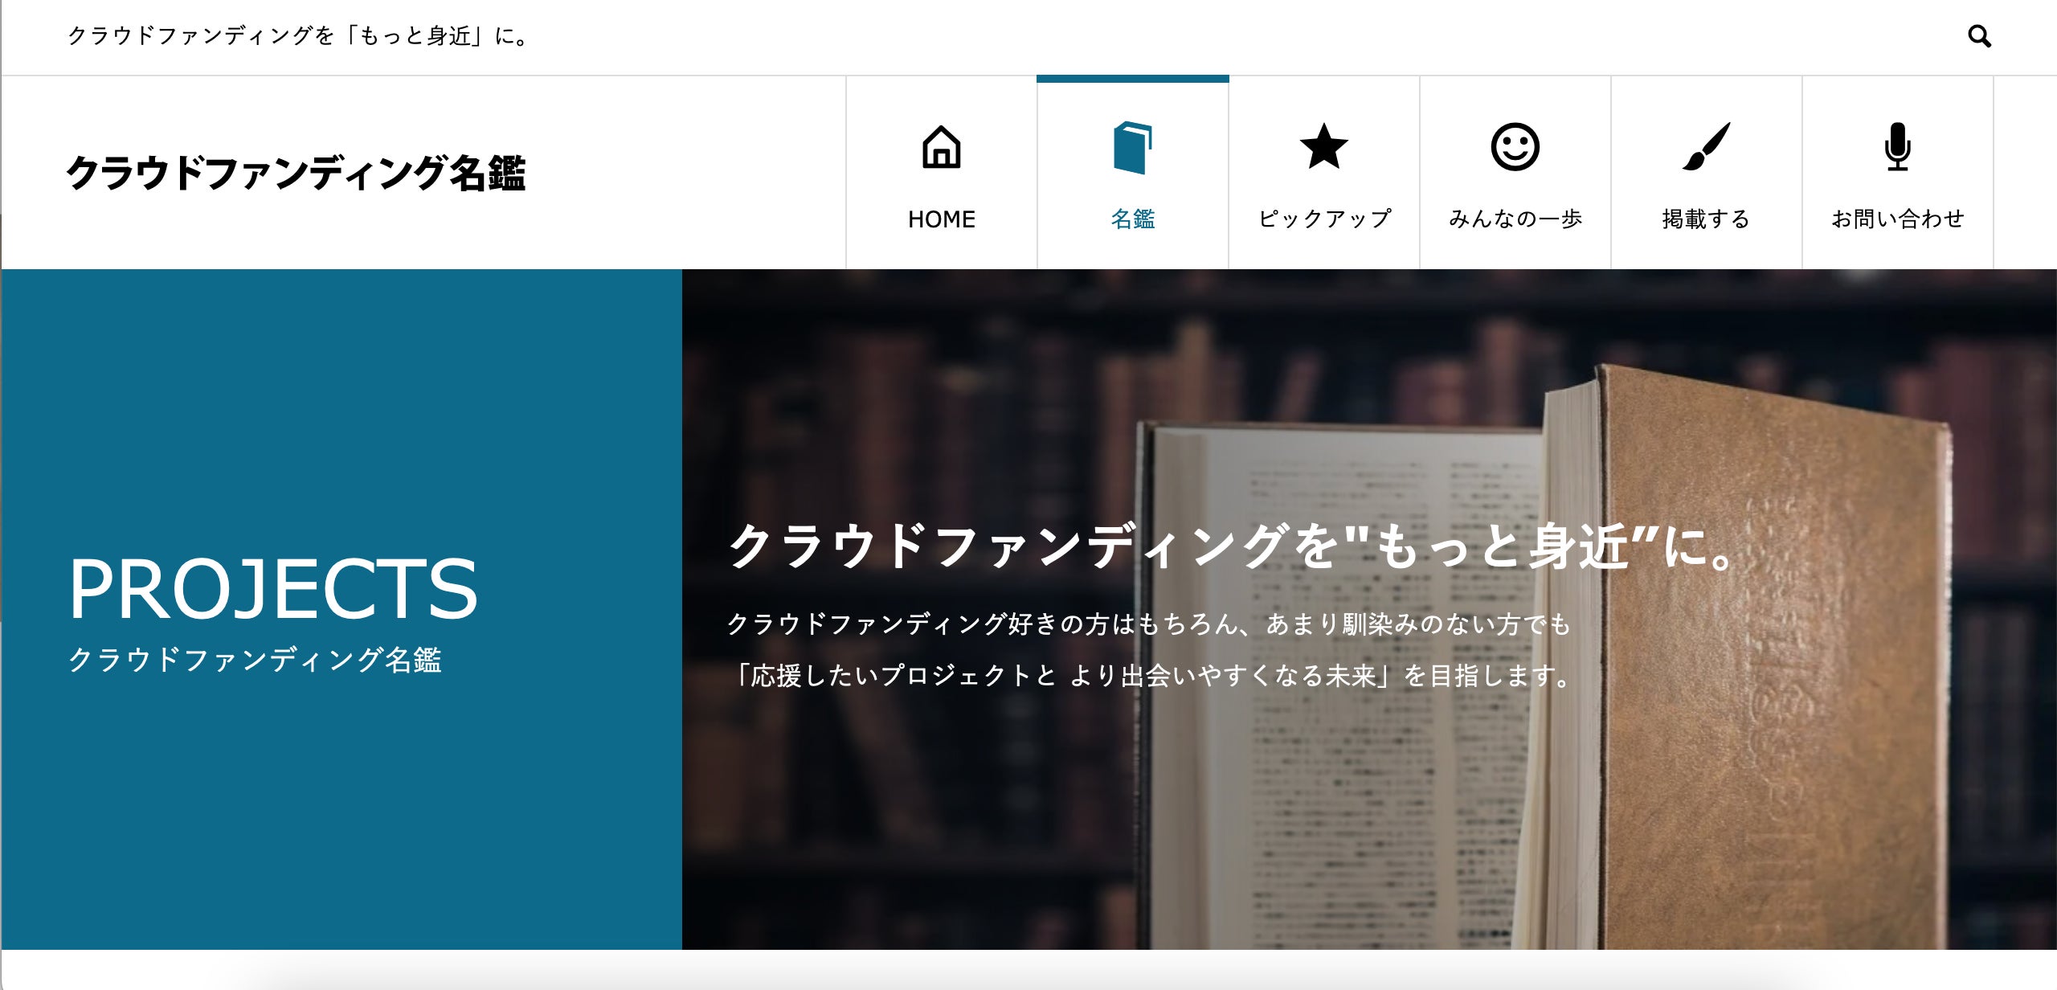Open the HOME menu label
This screenshot has height=990, width=2057.
point(941,219)
